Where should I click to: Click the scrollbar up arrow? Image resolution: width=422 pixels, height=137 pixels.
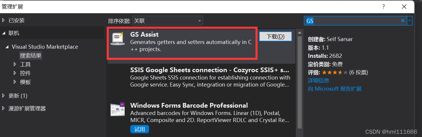(x=300, y=32)
